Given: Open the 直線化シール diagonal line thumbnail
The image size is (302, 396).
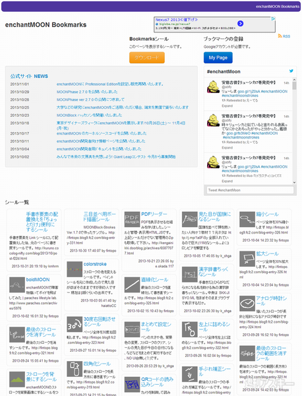Looking at the screenshot, I should (132, 285).
